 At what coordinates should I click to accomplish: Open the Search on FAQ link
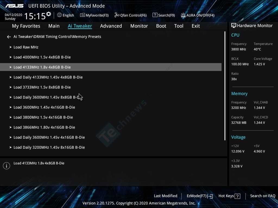click(x=263, y=196)
